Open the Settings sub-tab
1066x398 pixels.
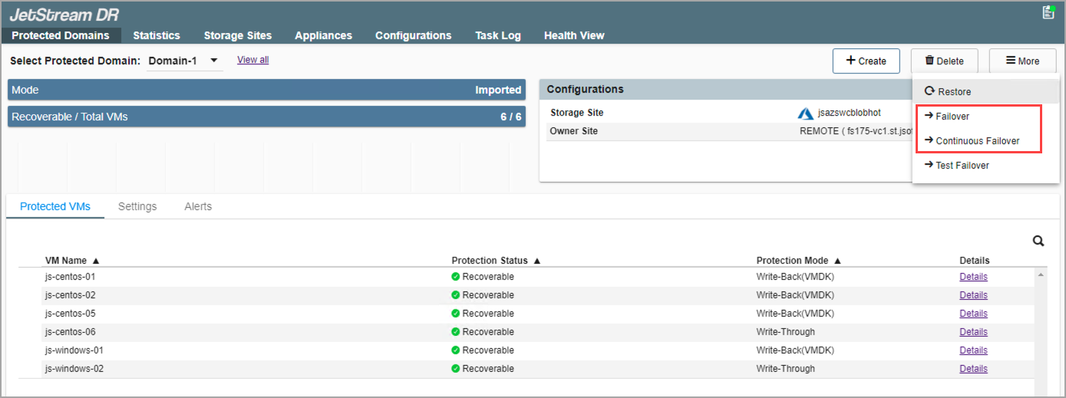pyautogui.click(x=137, y=206)
